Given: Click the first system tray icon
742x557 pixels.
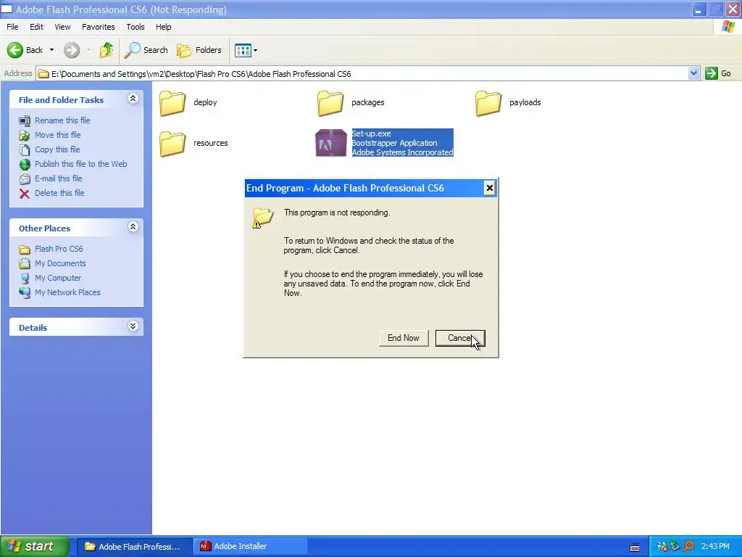Looking at the screenshot, I should click(662, 547).
